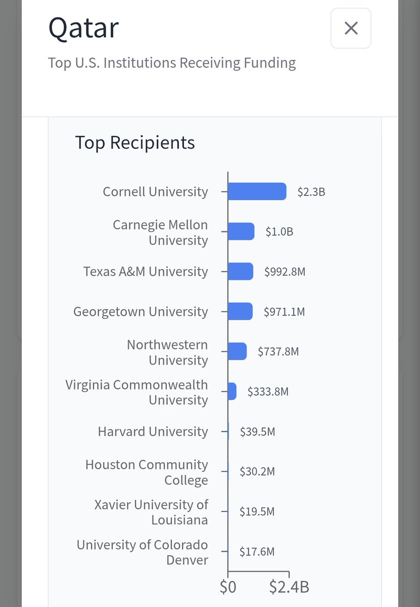The height and width of the screenshot is (607, 420).
Task: Select the Georgetown University bar
Action: tap(240, 312)
